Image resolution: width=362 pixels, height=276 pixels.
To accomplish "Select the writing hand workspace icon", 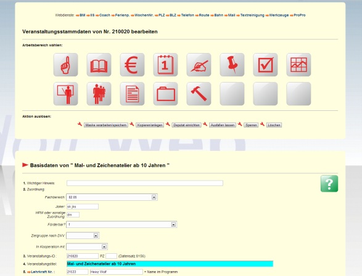I will [199, 65].
